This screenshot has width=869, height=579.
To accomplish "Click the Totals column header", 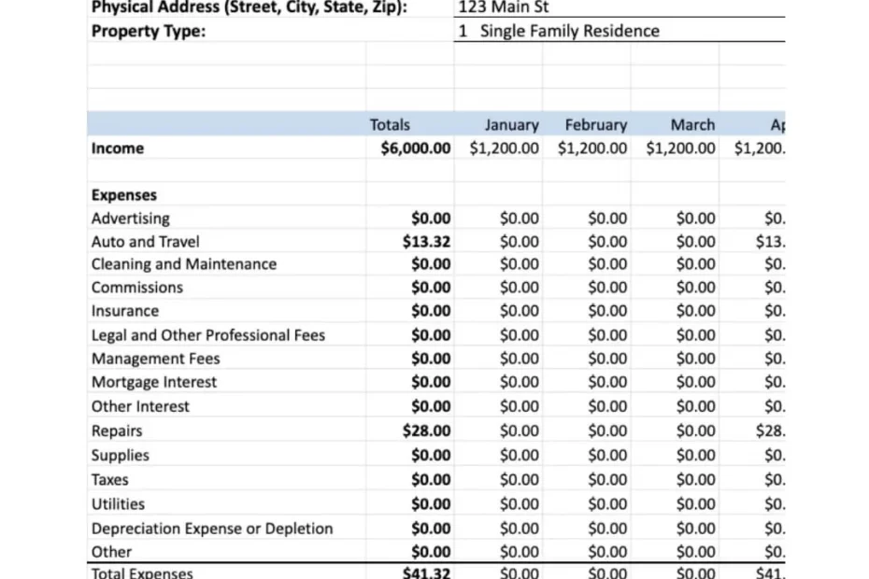I will tap(390, 124).
